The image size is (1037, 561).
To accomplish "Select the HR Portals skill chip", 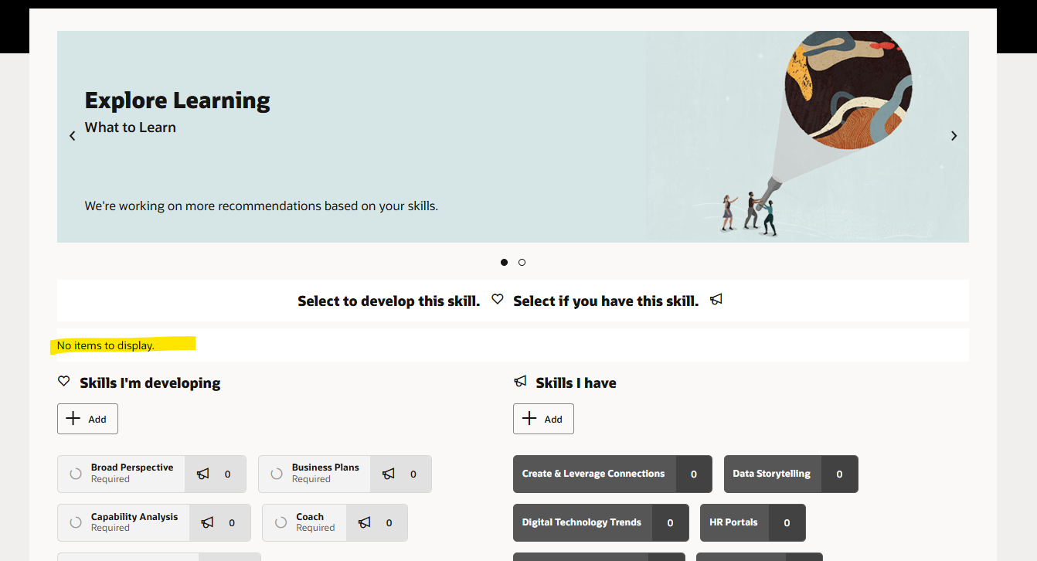I will click(734, 522).
